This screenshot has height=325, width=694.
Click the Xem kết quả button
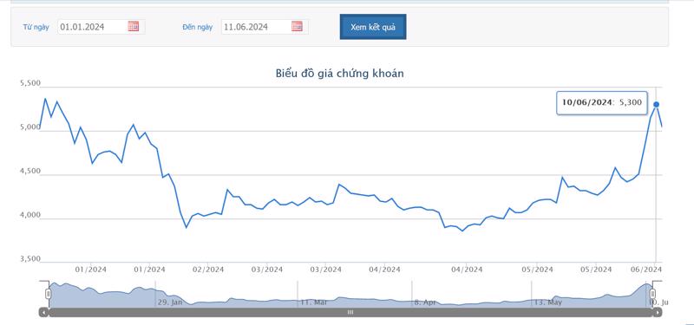tap(373, 27)
